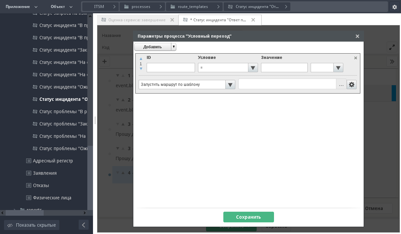
Task: Remove condition row 1 with small x
Action: point(356,58)
